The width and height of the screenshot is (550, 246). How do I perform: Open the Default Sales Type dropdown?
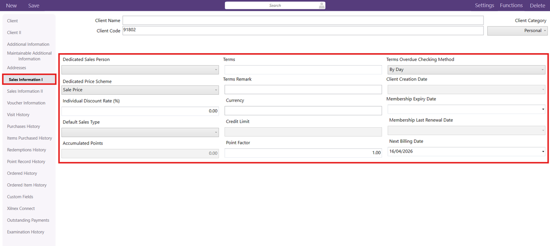tap(140, 132)
